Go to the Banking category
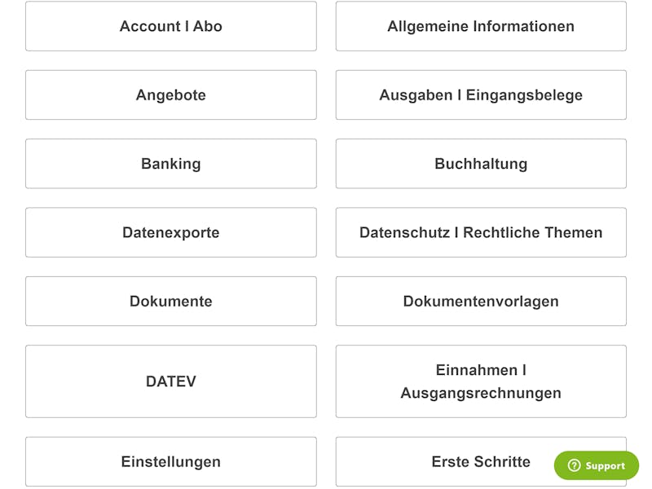 tap(171, 164)
